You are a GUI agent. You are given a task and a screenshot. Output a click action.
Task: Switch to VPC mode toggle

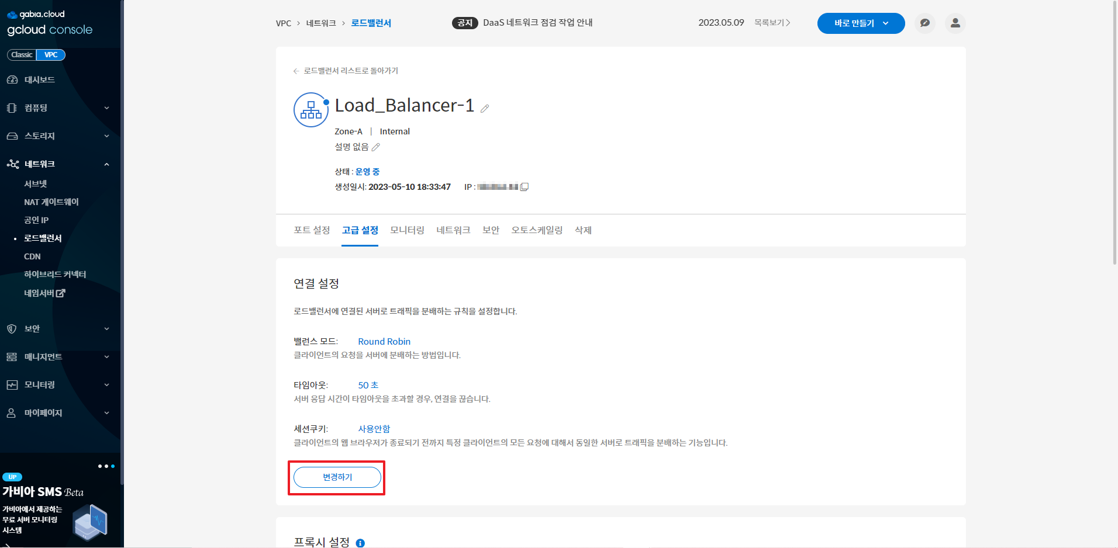point(51,55)
